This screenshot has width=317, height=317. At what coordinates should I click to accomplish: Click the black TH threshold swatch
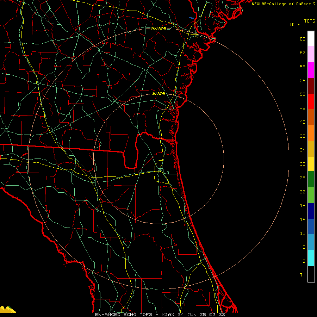311,274
